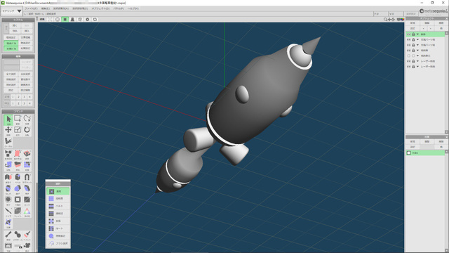Screen dimensions: 449x253
Task: Open the Local (ローカル) axis tool
Action: tap(8, 142)
